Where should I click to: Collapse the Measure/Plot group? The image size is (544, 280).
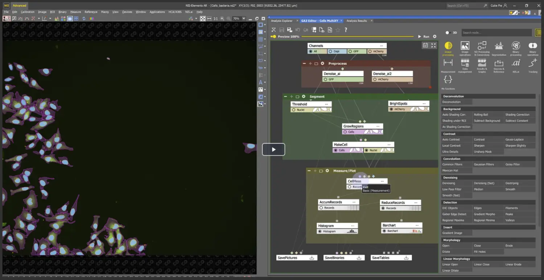click(309, 171)
